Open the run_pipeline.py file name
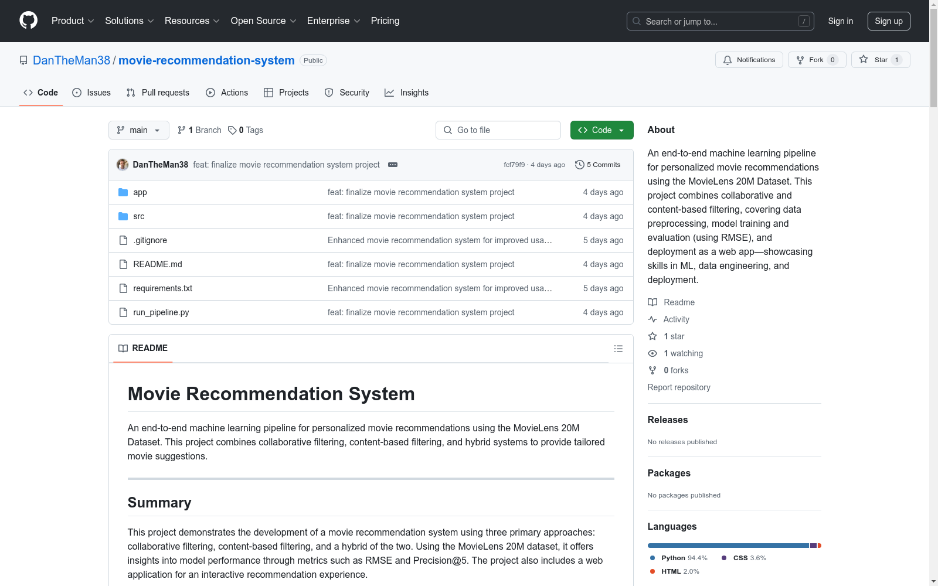 (161, 312)
